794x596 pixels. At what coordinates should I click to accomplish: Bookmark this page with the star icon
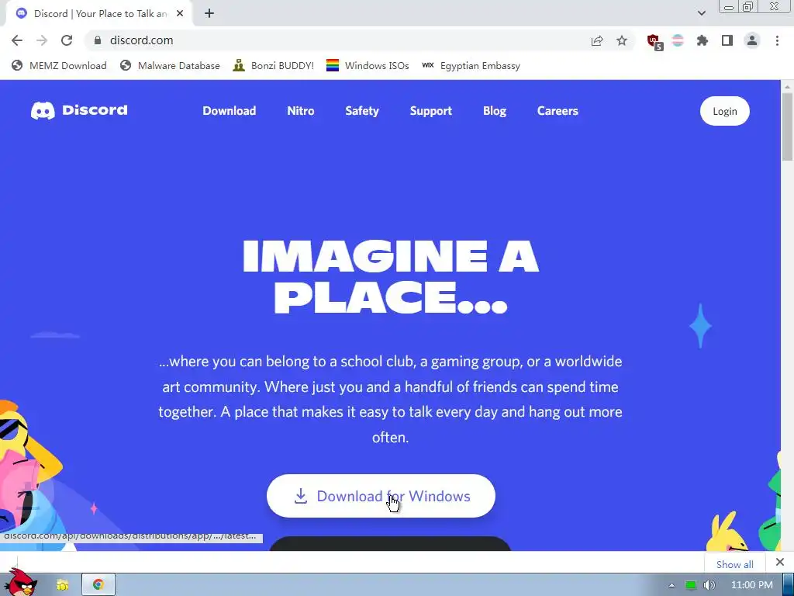pos(622,40)
